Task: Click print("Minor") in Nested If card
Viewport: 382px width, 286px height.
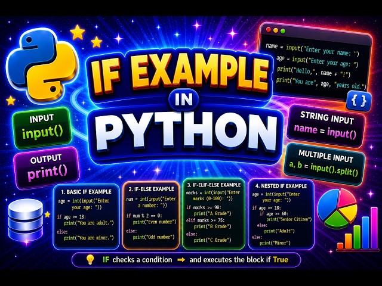Action: click(x=275, y=243)
